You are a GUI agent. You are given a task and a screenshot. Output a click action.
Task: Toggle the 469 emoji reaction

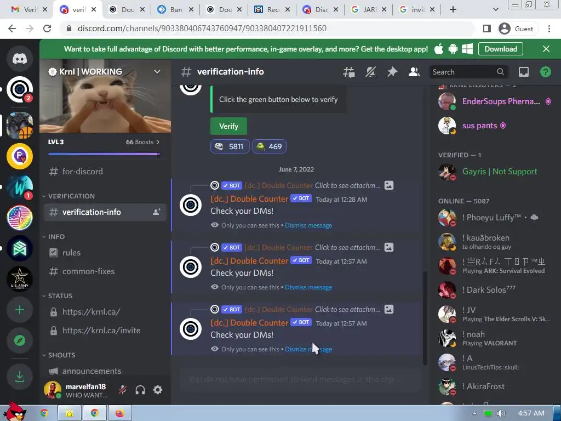coord(269,146)
